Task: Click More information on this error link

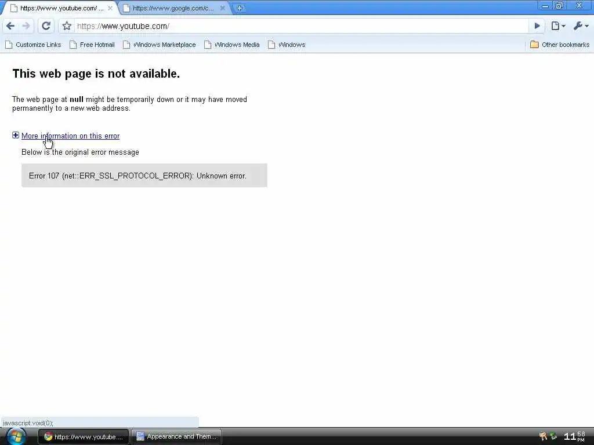Action: click(x=70, y=136)
